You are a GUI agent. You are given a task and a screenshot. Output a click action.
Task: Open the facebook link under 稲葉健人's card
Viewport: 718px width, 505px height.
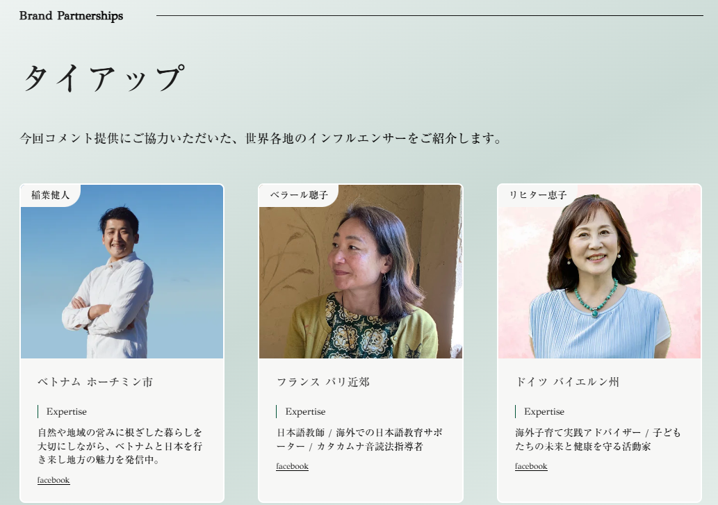[54, 480]
